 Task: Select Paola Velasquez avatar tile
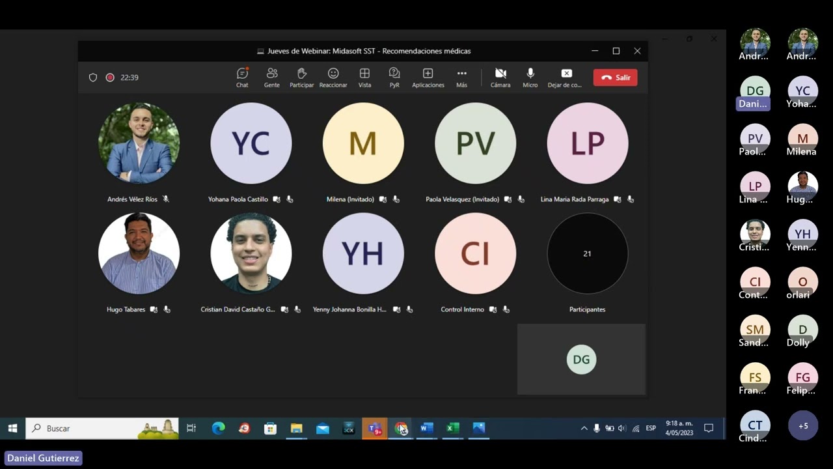click(x=476, y=143)
